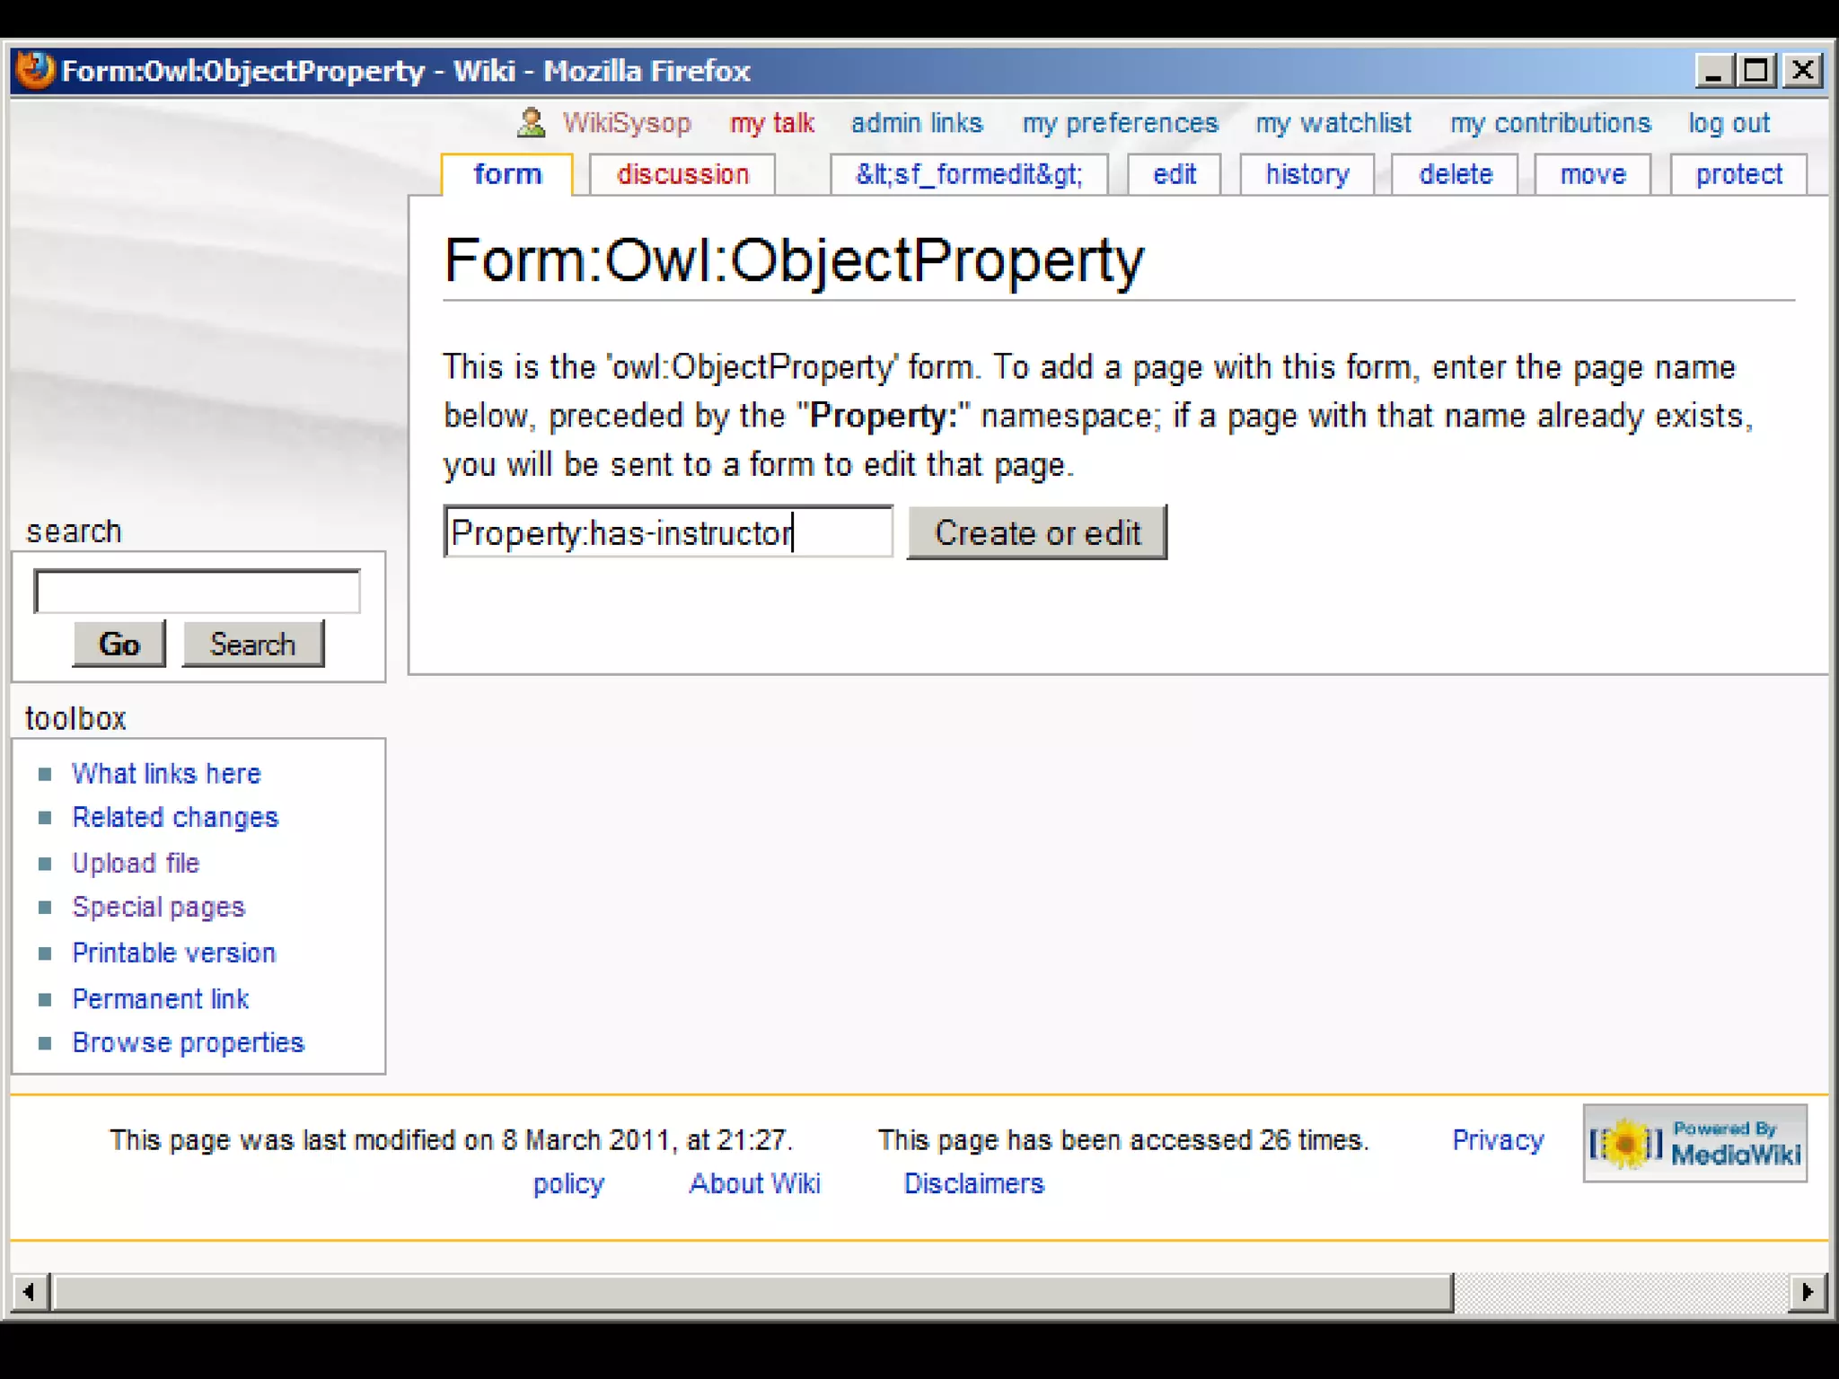Click the Property:has-instructor page name field
The image size is (1839, 1379).
click(x=667, y=532)
